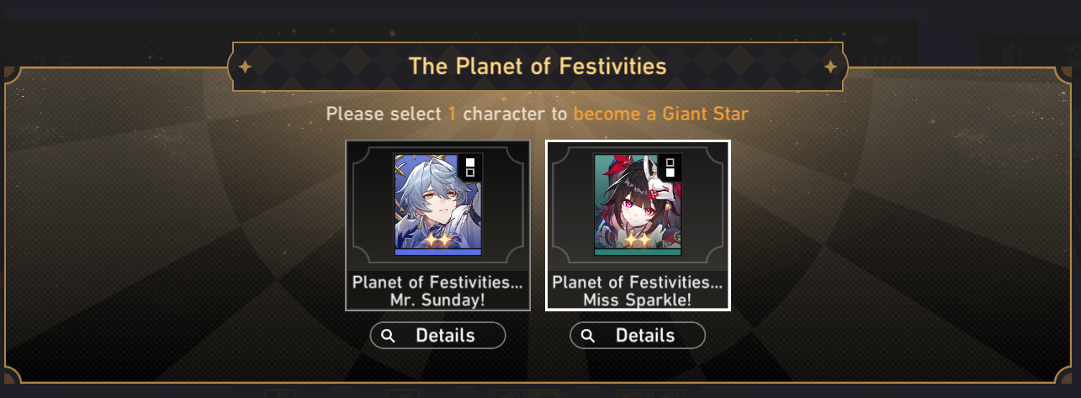Screen dimensions: 1081x398
Task: Click the position indicator on Miss Sparkle's portrait
Action: point(670,167)
